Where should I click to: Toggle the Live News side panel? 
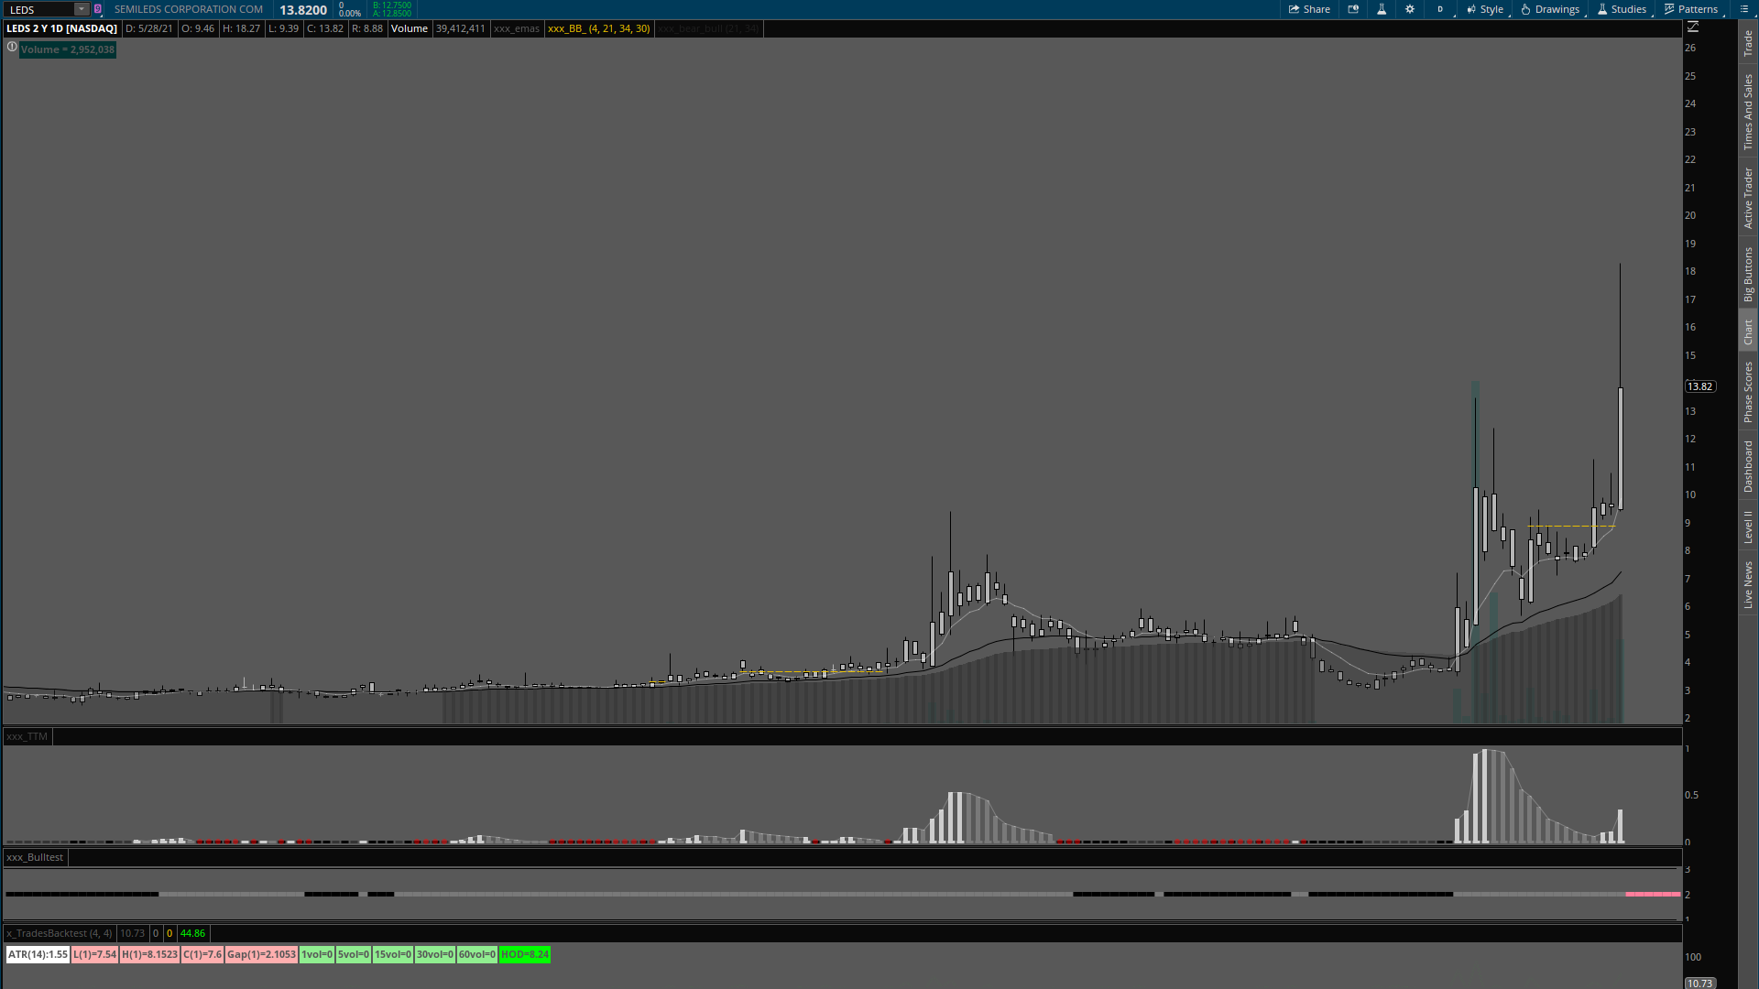pyautogui.click(x=1748, y=585)
